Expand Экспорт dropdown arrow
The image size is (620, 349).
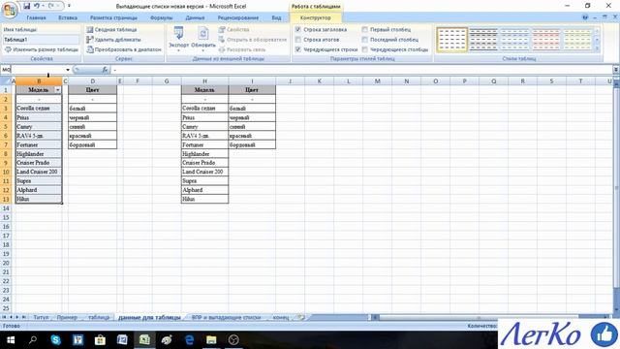[x=178, y=50]
